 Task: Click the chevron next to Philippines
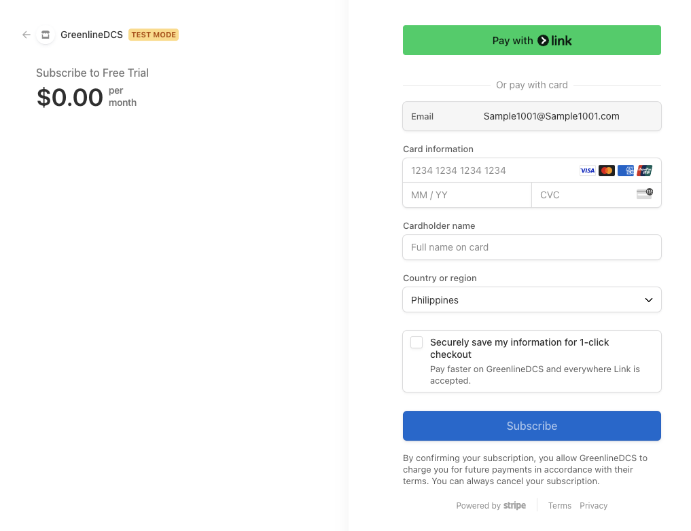(x=648, y=299)
